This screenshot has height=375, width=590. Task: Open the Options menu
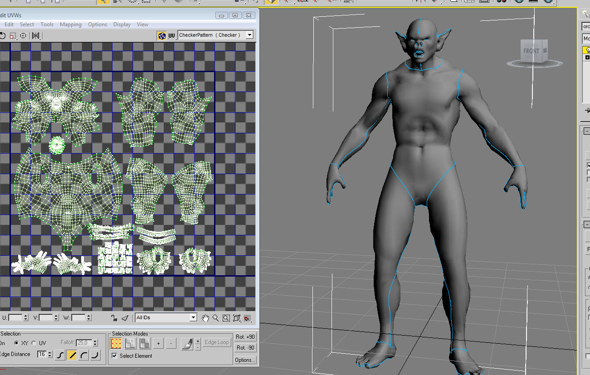click(98, 24)
